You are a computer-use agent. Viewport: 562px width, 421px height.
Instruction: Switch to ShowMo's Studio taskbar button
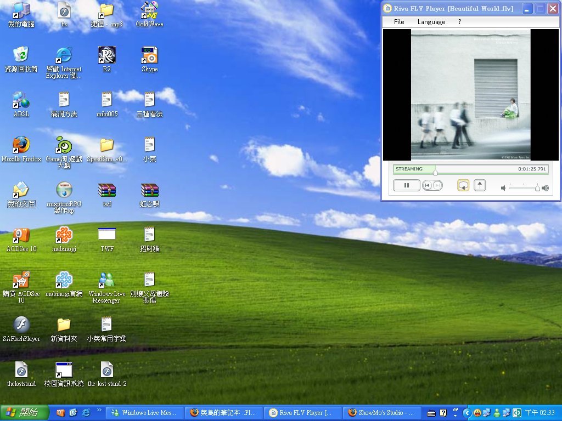click(x=383, y=413)
